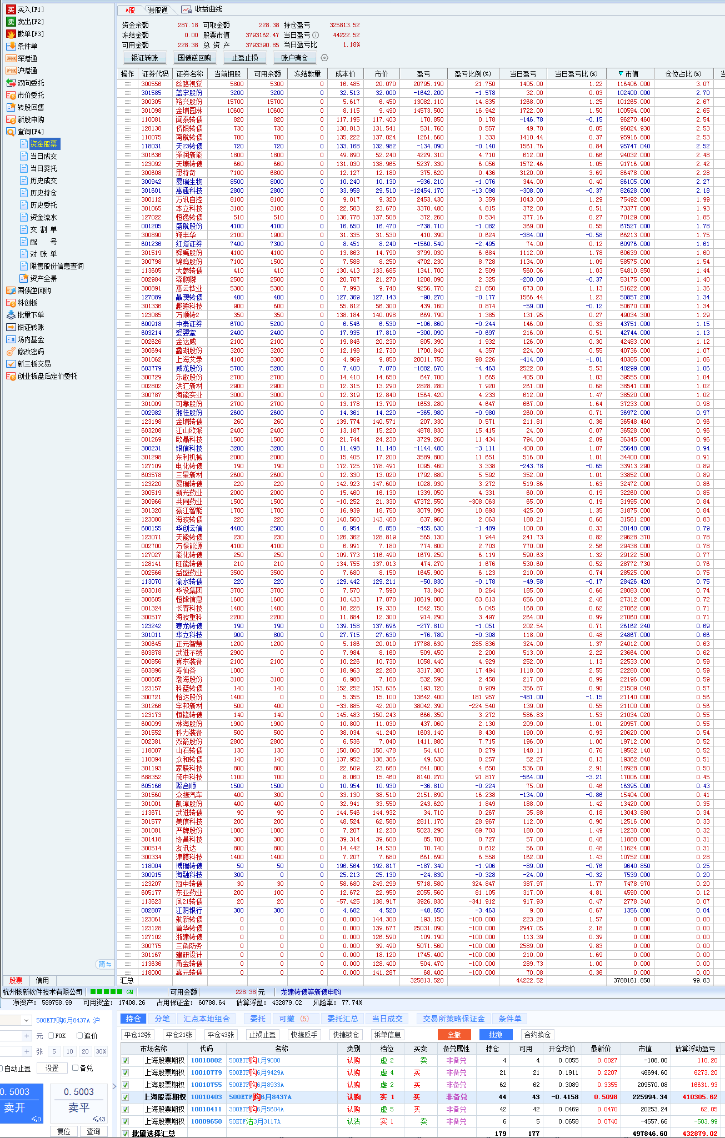Click the 资产全景 star document icon

pos(24,278)
